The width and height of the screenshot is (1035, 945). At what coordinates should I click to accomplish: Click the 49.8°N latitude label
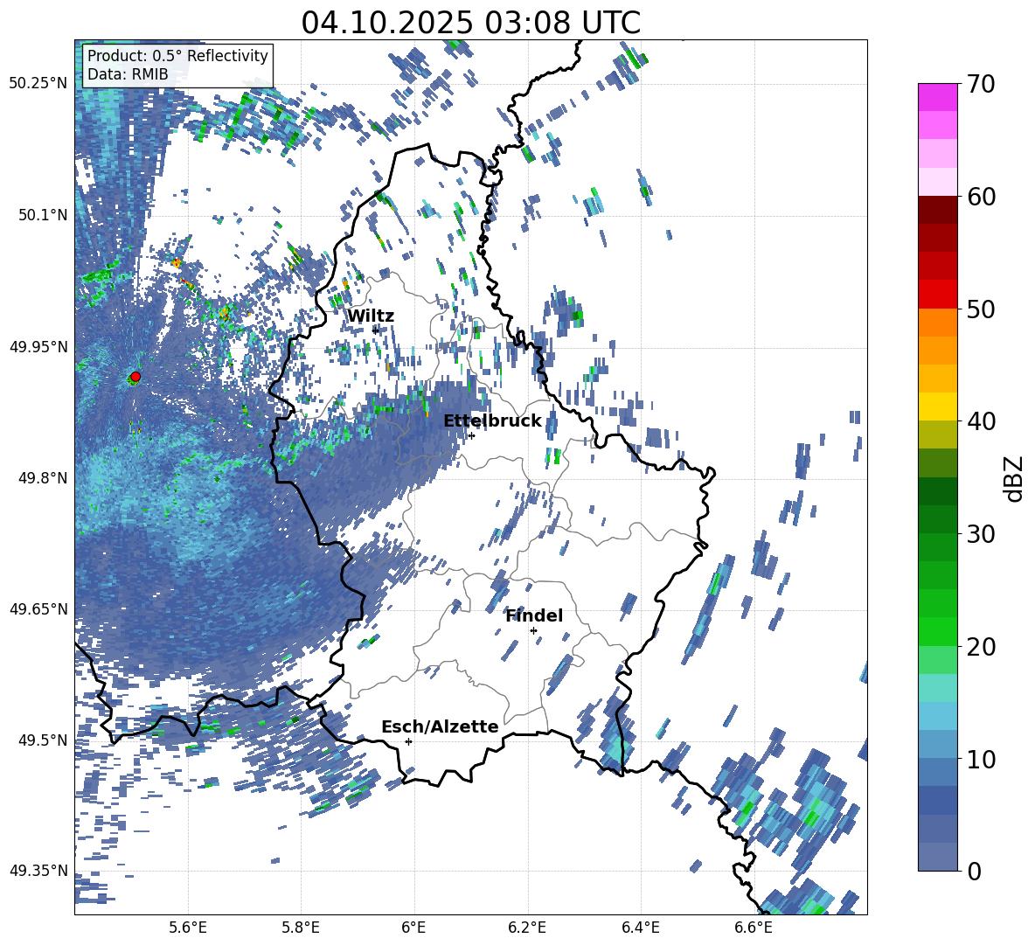click(x=43, y=478)
